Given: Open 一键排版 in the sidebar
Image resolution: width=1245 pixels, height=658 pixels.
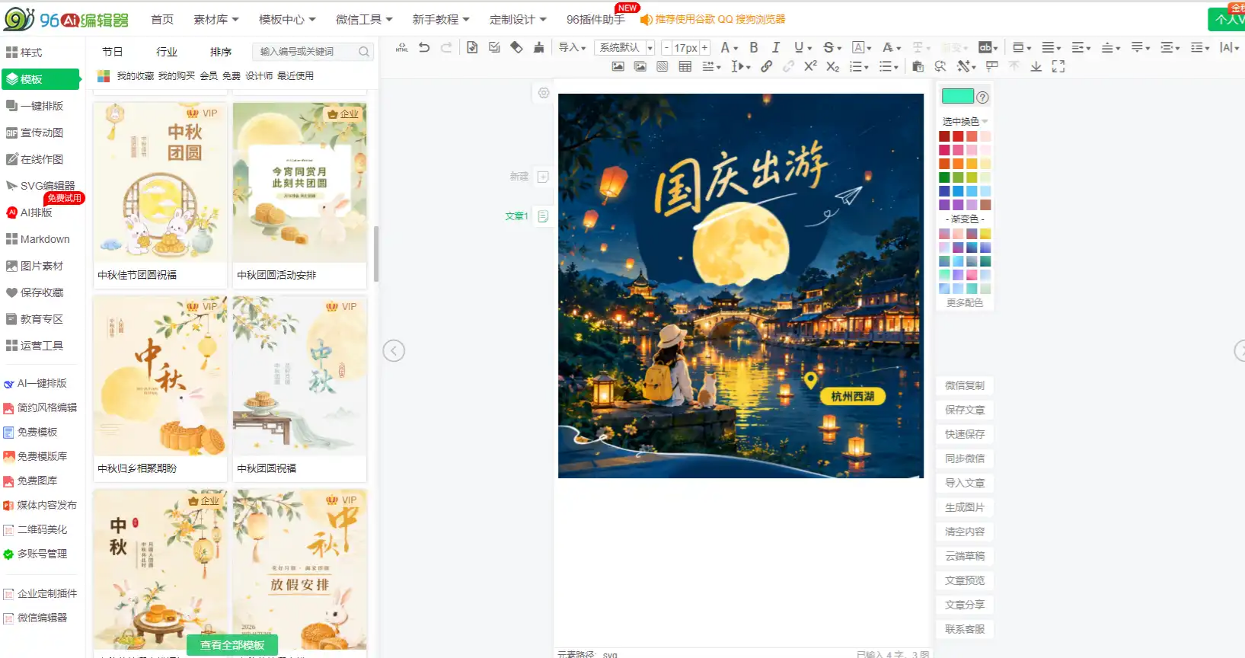Looking at the screenshot, I should [35, 106].
